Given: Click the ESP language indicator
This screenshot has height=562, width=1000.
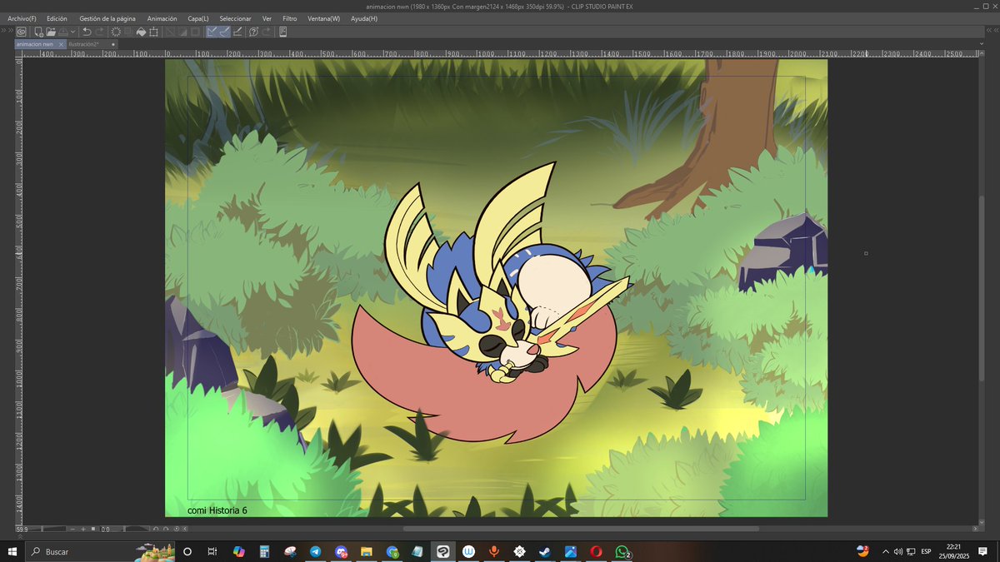Looking at the screenshot, I should [925, 551].
